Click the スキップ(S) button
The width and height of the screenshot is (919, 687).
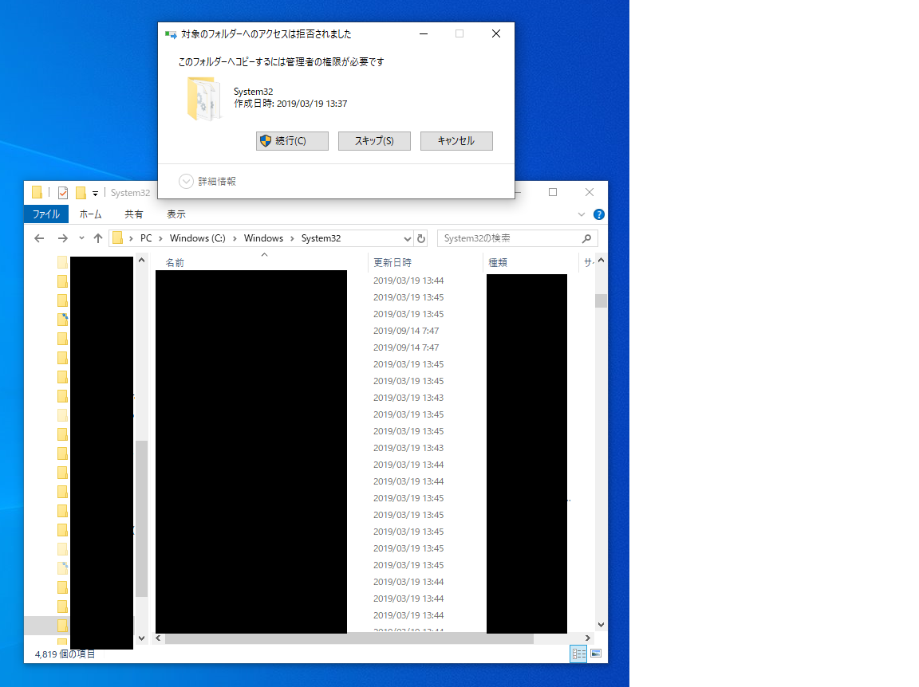[374, 141]
